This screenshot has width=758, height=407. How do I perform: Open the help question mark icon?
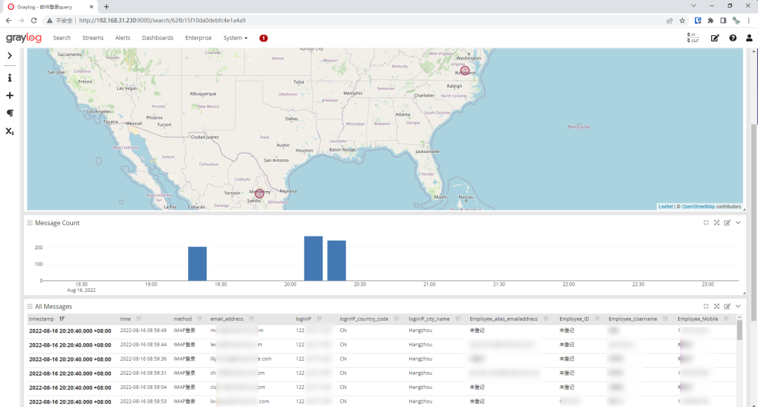click(733, 38)
